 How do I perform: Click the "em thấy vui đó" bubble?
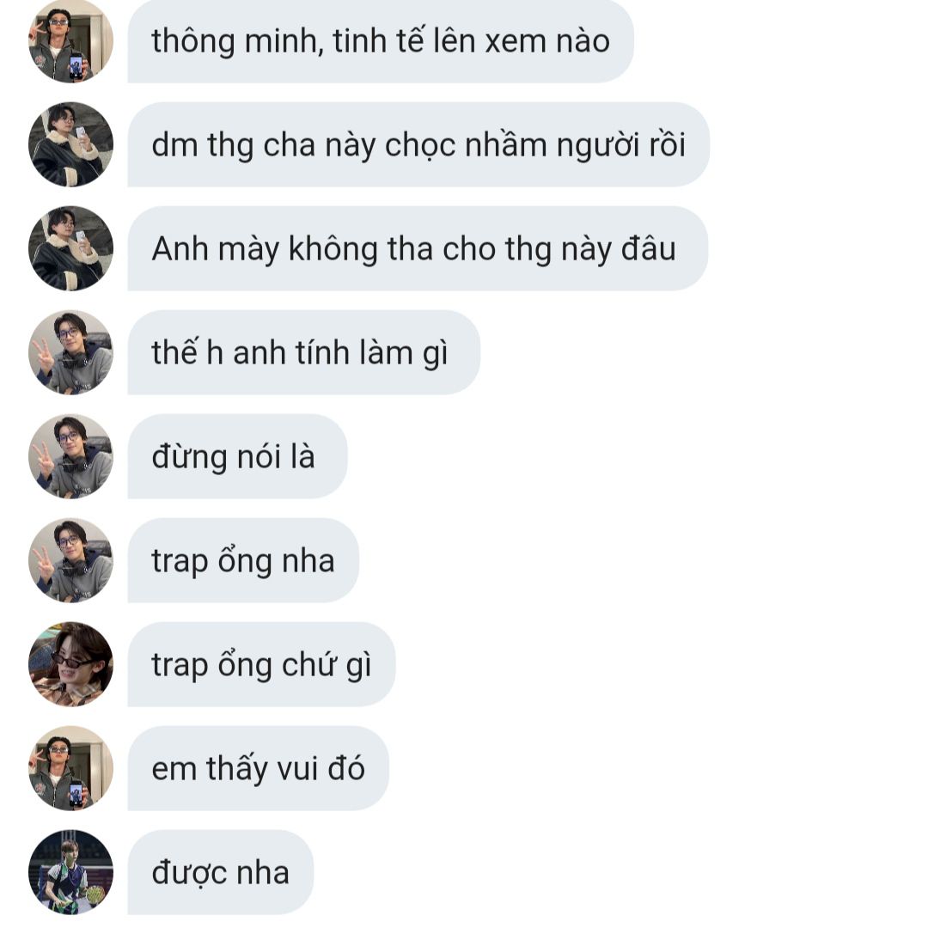[x=259, y=768]
